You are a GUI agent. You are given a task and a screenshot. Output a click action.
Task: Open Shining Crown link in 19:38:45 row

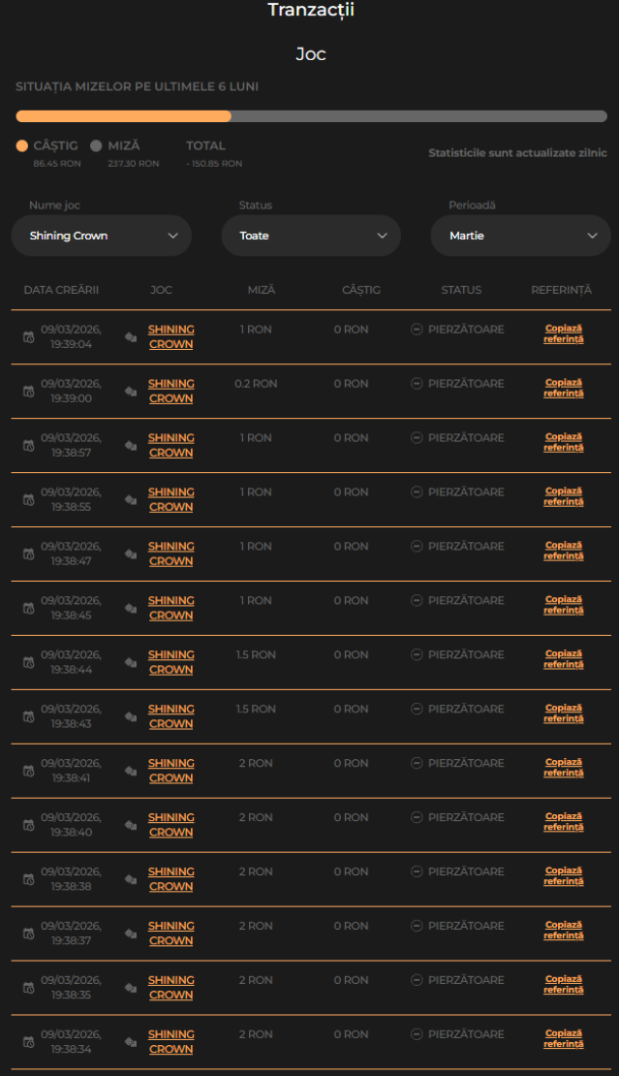(x=171, y=608)
